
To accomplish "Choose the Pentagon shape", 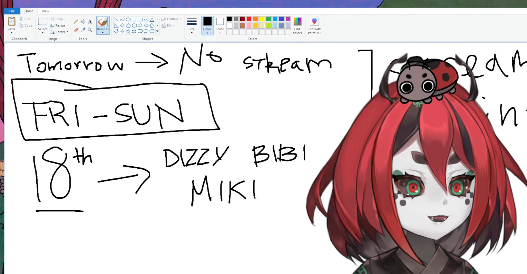I will [x=128, y=25].
